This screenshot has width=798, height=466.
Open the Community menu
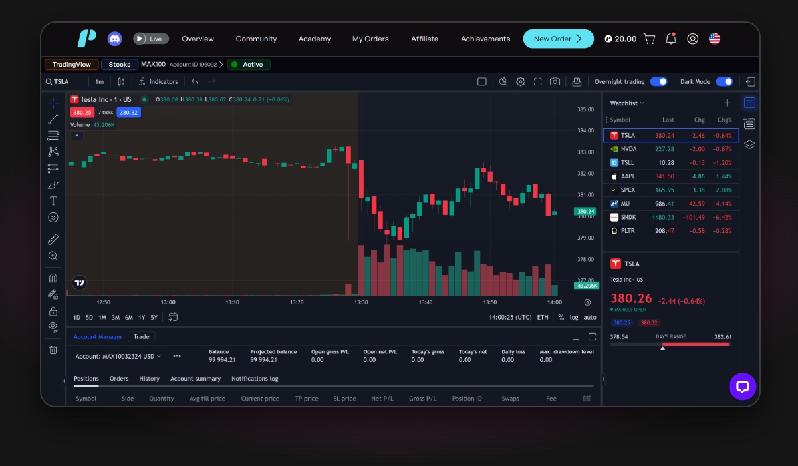click(x=256, y=39)
